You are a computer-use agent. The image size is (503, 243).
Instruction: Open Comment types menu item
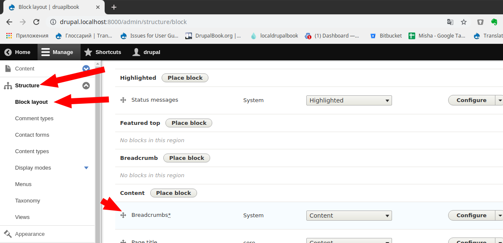[x=34, y=118]
